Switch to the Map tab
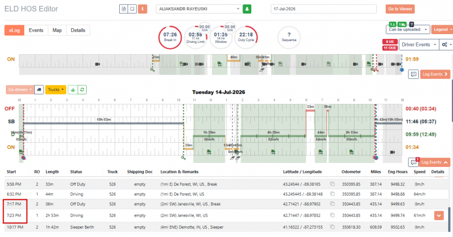Viewport: 453px width, 237px height. [57, 30]
